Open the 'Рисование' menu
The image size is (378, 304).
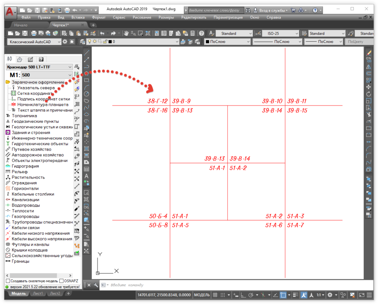coord(142,17)
